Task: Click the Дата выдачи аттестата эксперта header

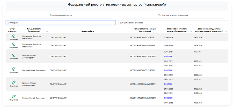Action: click(177, 30)
